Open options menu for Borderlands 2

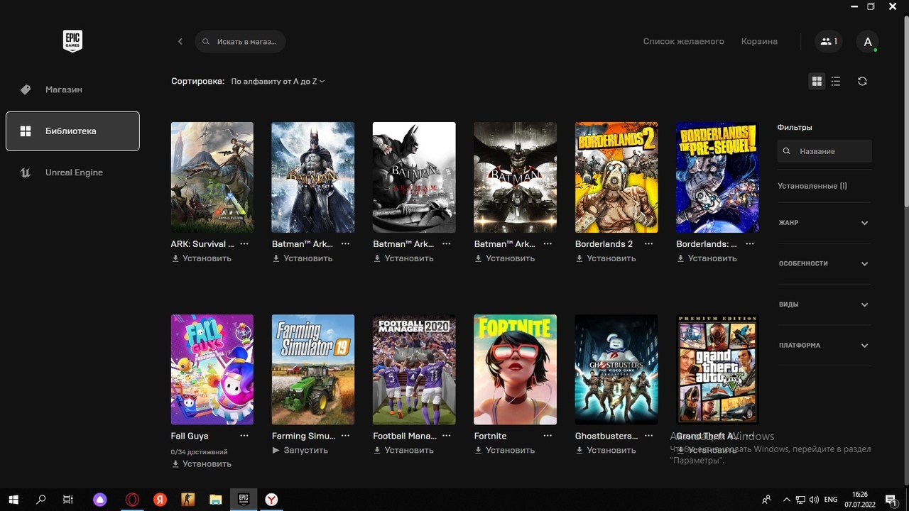(x=648, y=243)
